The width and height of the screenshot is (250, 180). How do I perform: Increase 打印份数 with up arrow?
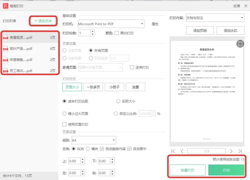click(92, 32)
